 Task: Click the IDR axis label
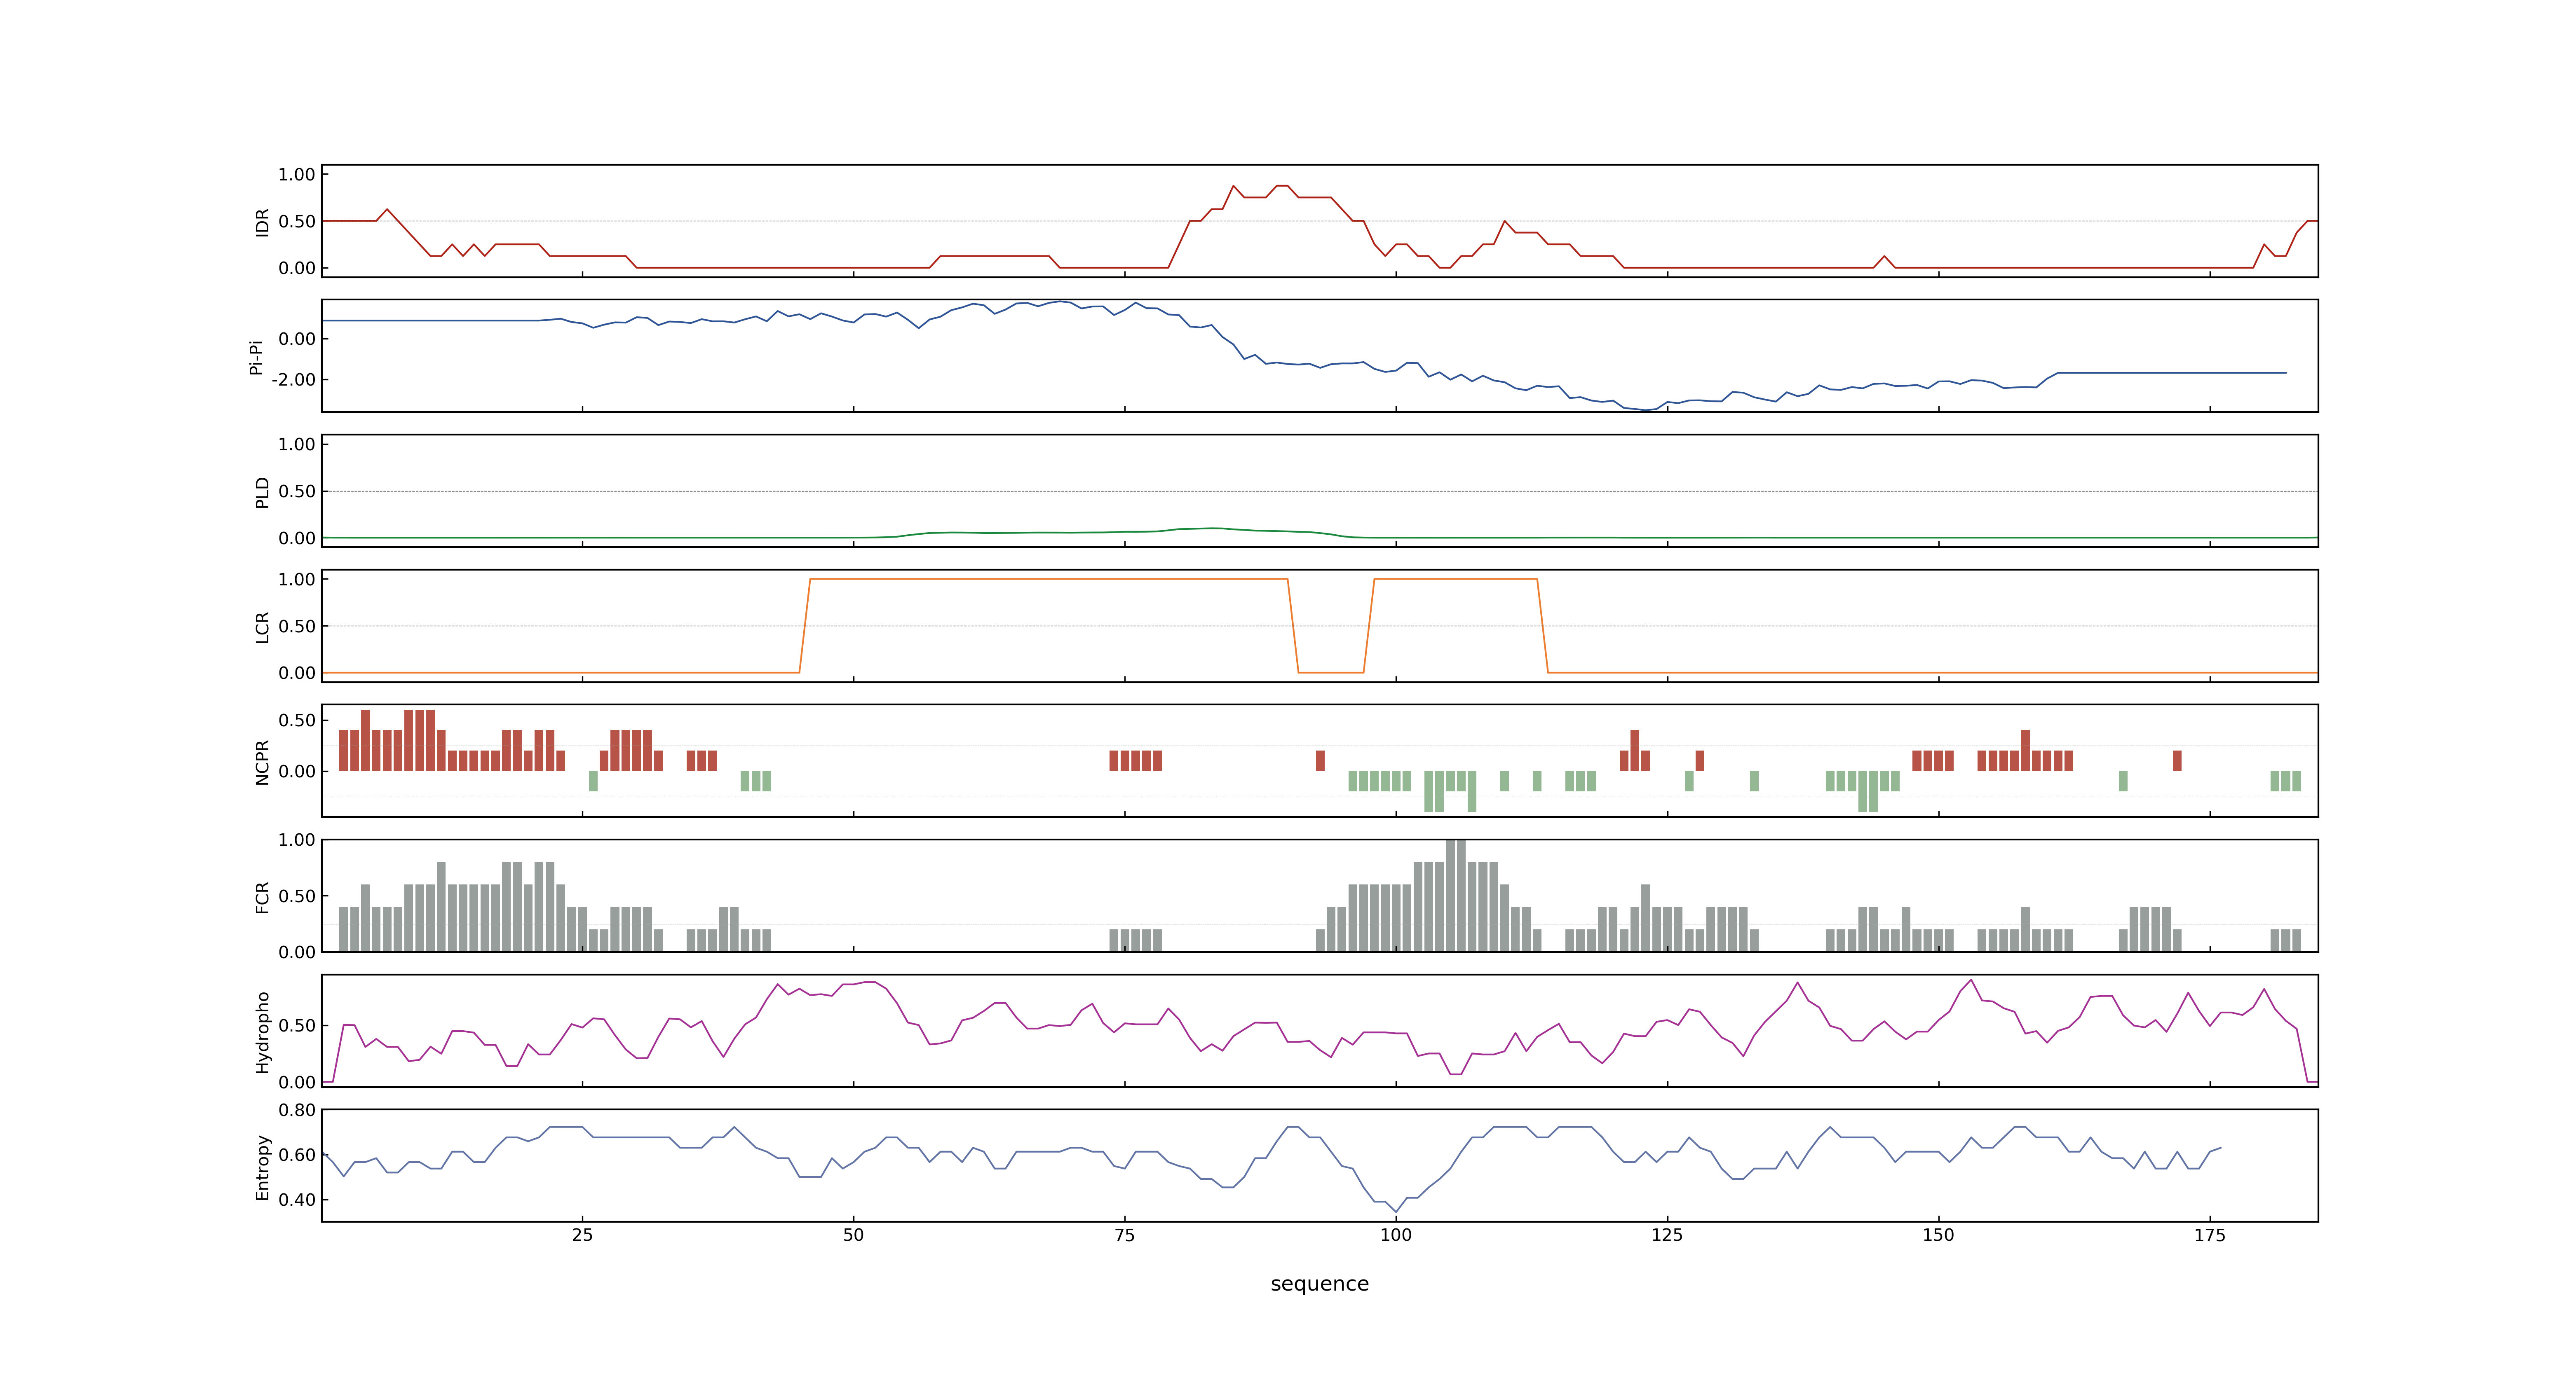coord(262,222)
